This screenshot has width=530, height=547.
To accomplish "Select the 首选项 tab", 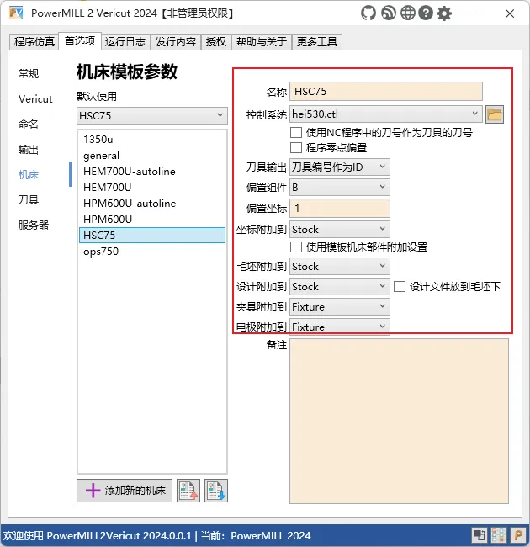I will 80,41.
